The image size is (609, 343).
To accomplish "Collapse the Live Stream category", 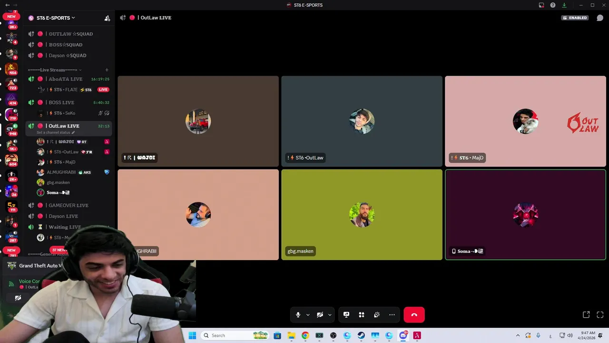I will (x=54, y=70).
